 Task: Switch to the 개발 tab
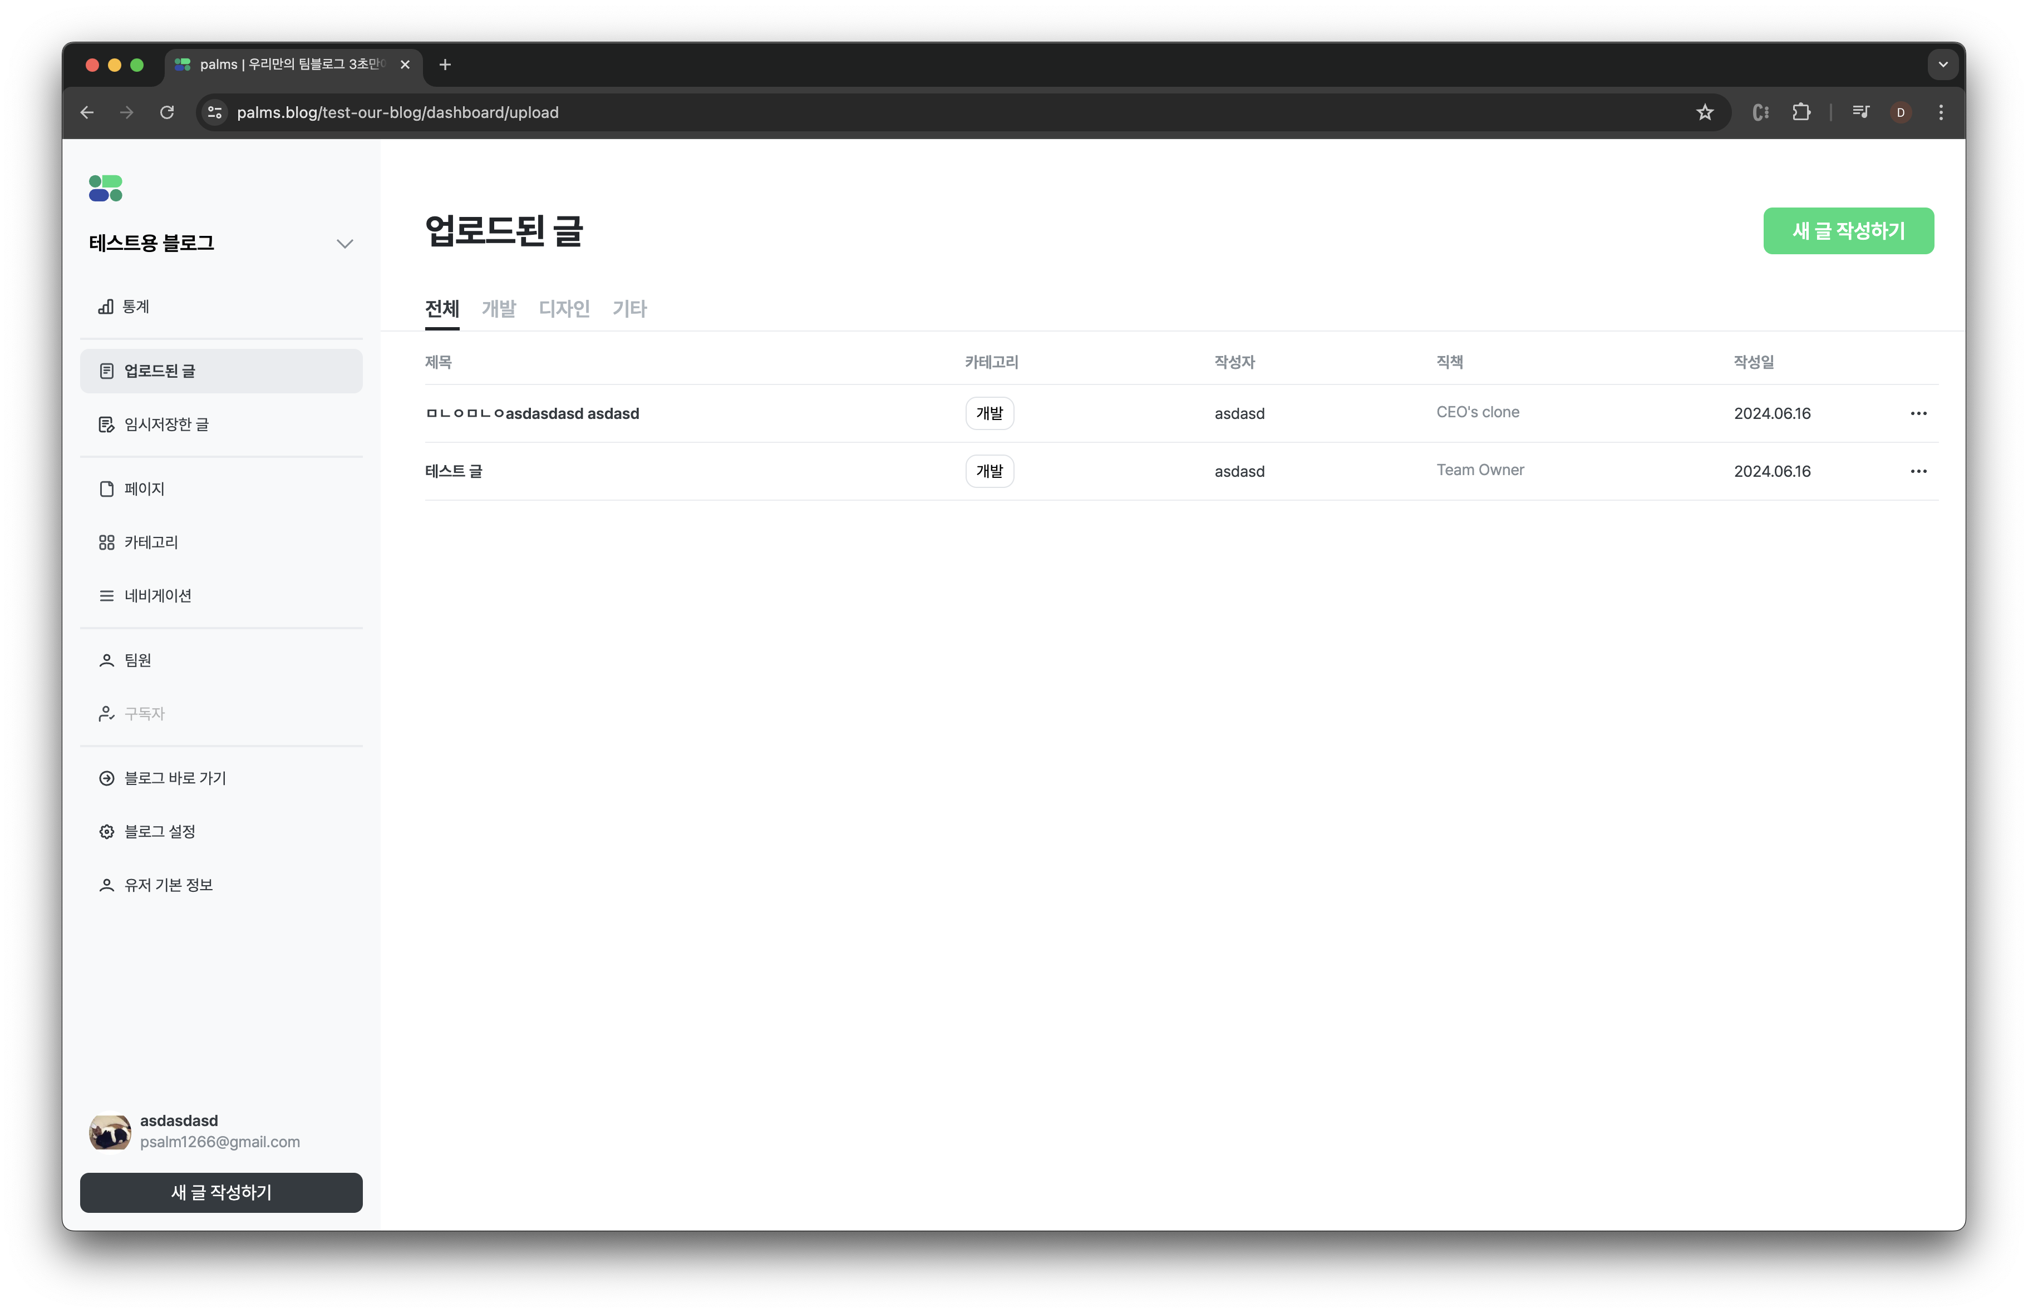click(499, 308)
